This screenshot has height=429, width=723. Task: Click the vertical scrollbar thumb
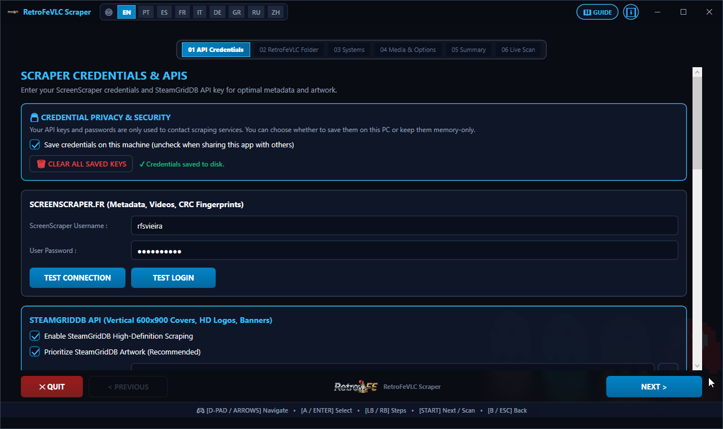click(x=697, y=122)
